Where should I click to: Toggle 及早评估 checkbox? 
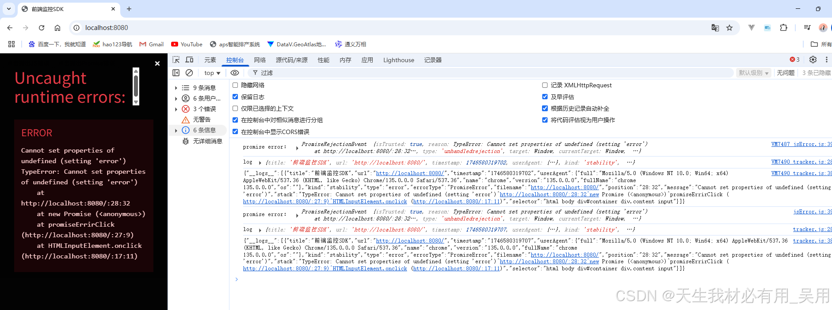pos(545,97)
